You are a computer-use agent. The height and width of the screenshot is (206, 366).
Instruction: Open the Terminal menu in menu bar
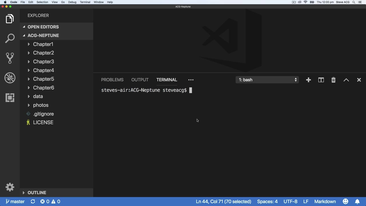point(85,2)
